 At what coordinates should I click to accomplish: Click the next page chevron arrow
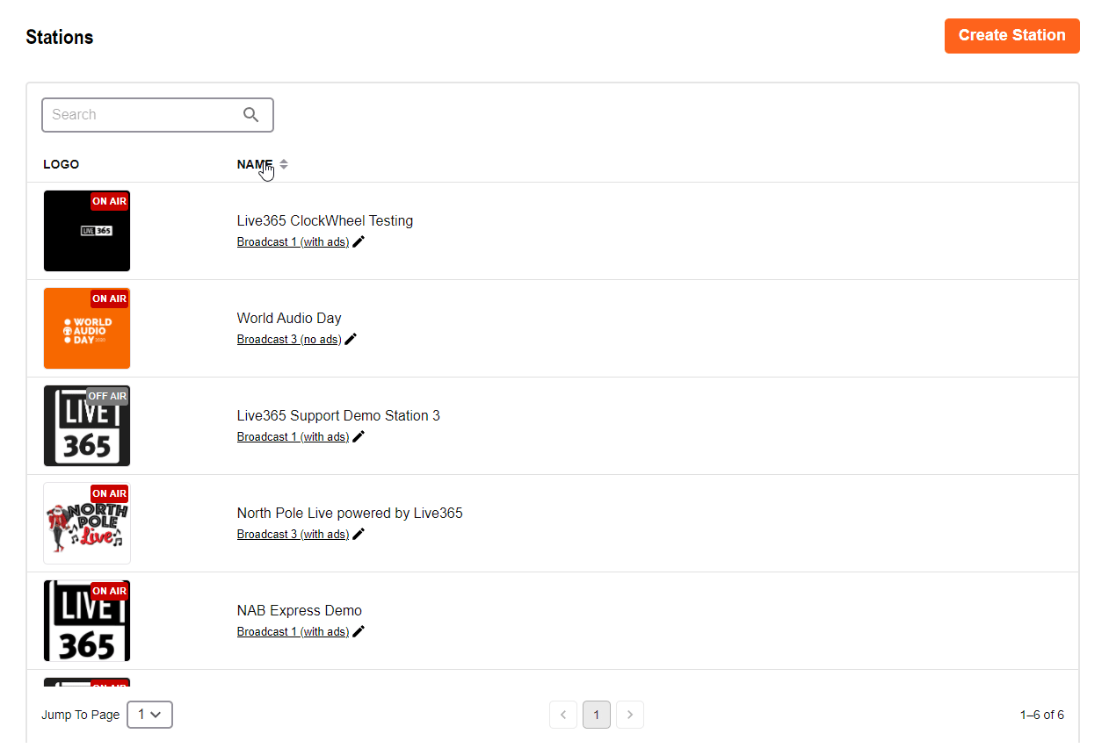(x=629, y=714)
